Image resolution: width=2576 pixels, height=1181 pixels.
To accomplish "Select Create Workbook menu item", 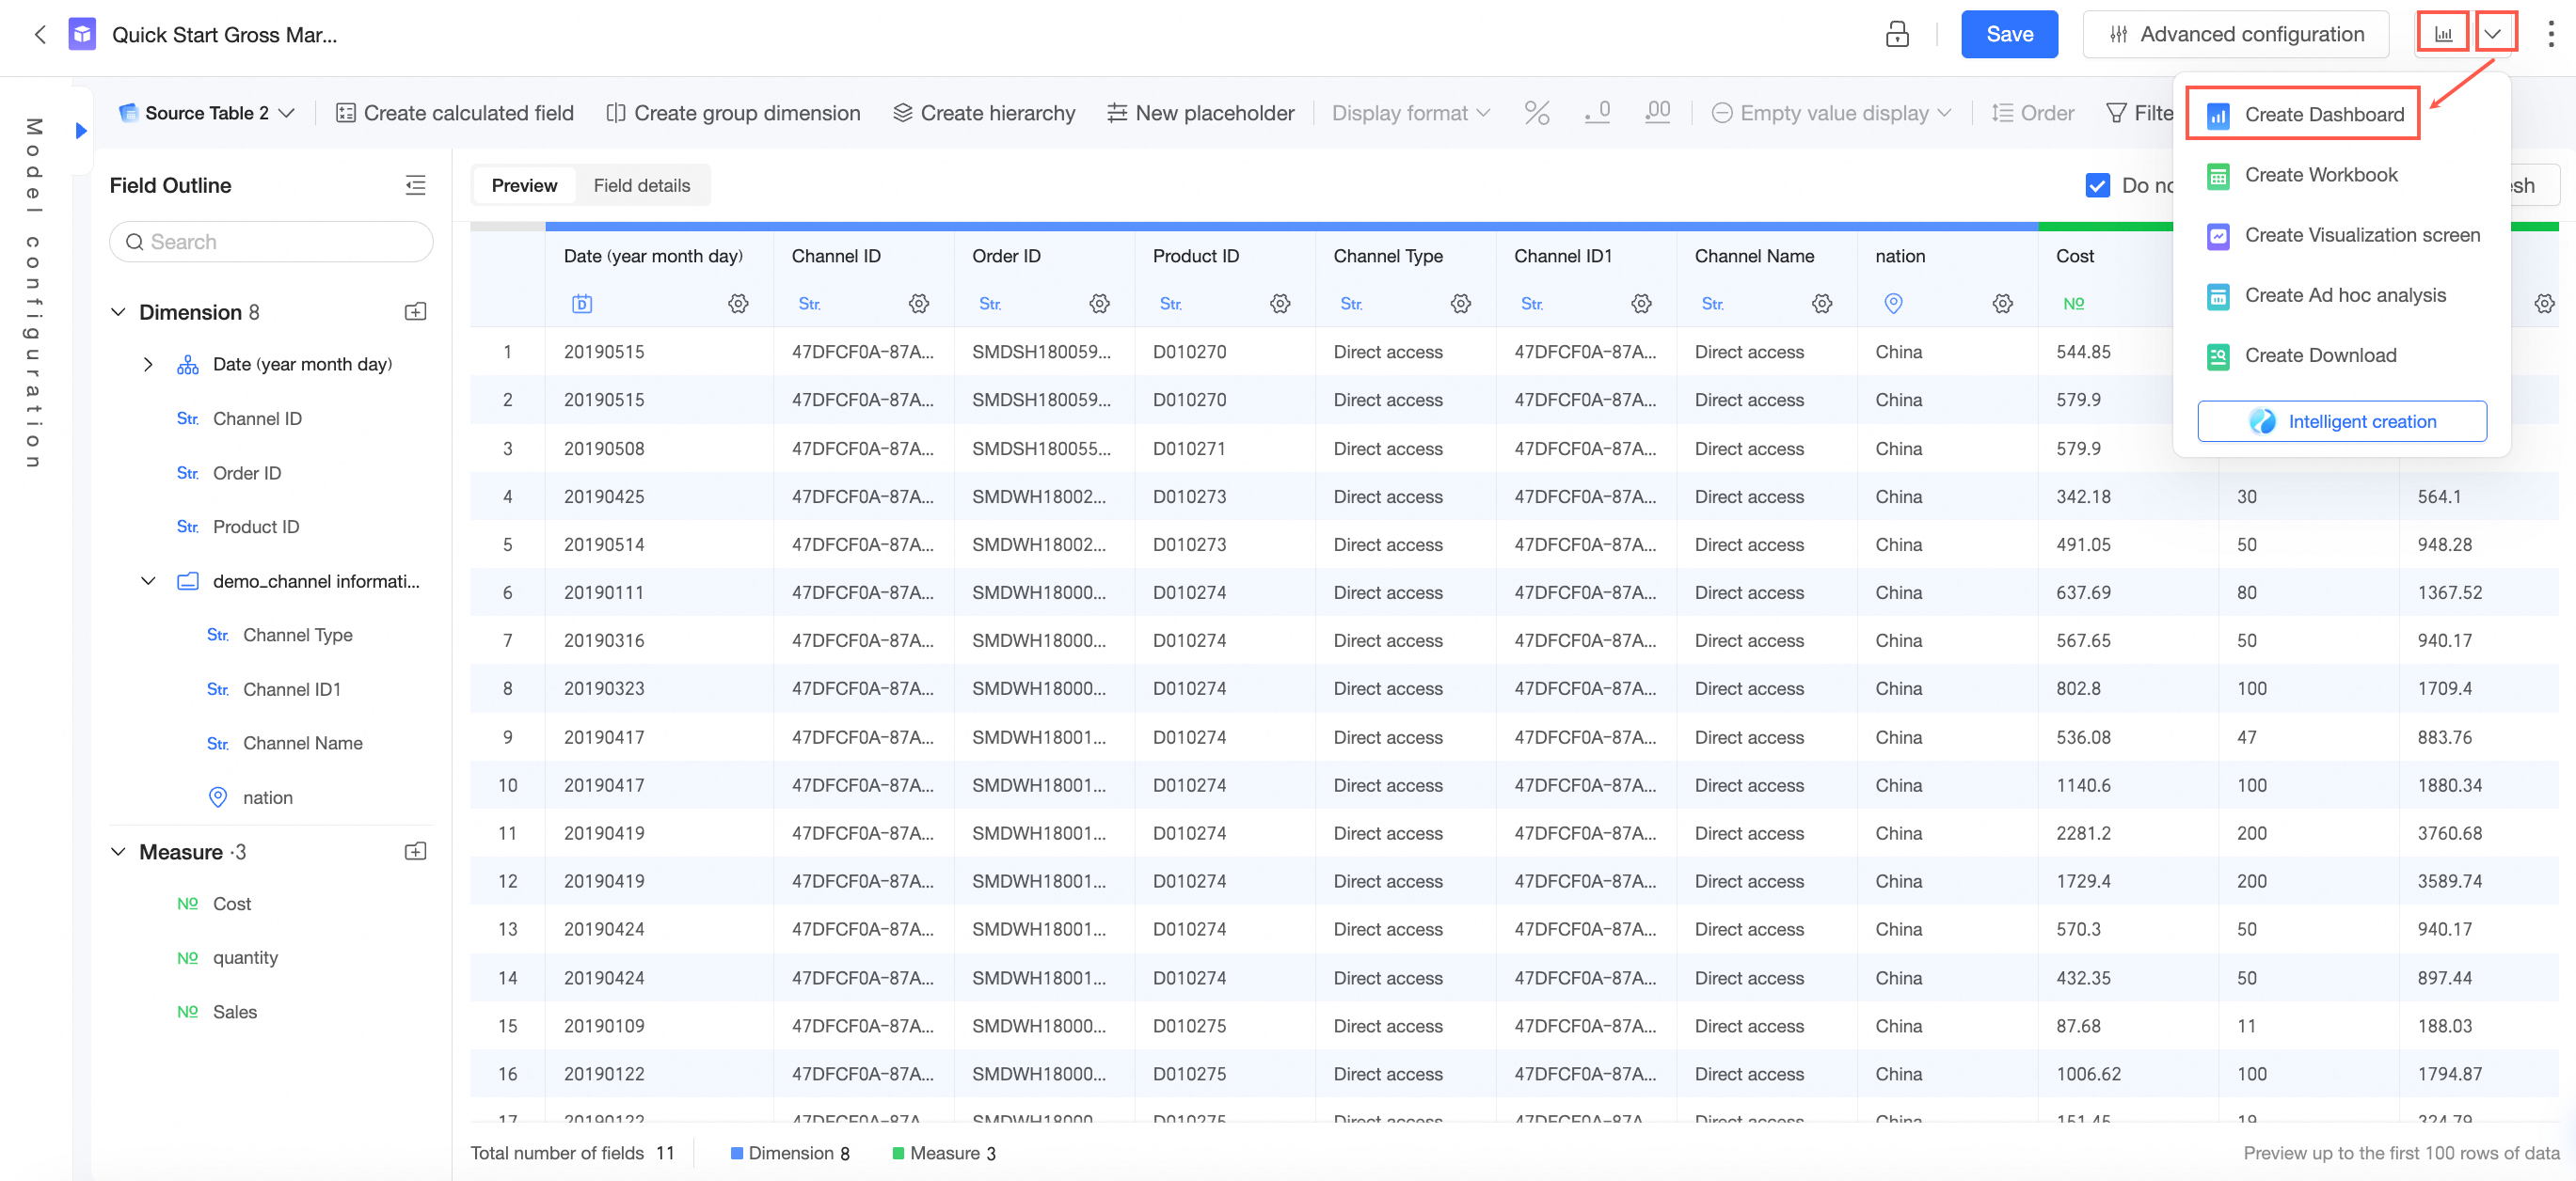I will click(2320, 175).
